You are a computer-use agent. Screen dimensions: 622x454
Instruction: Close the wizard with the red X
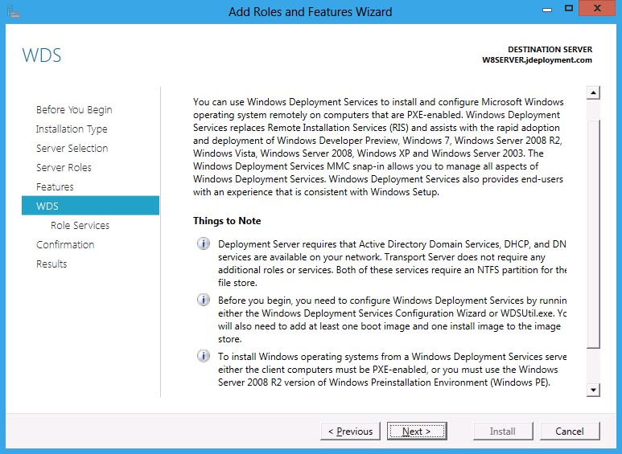coord(598,8)
